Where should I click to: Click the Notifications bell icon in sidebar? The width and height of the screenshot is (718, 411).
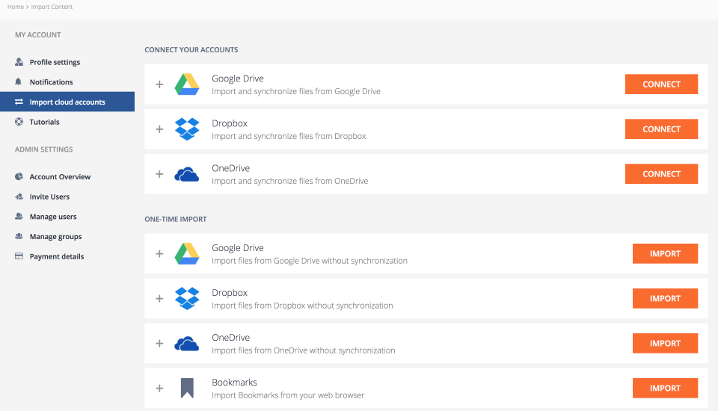[19, 82]
